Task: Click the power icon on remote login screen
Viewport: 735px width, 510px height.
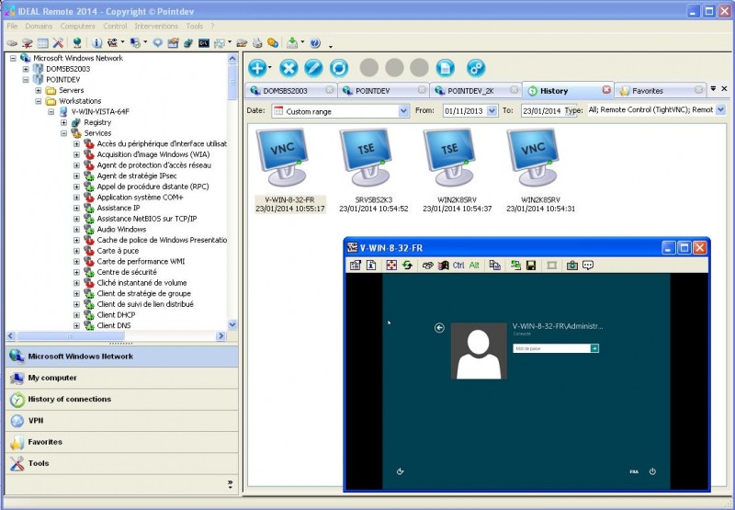Action: click(x=652, y=471)
